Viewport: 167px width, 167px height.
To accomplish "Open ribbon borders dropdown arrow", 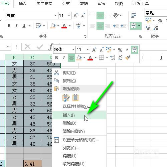I will (44, 26).
